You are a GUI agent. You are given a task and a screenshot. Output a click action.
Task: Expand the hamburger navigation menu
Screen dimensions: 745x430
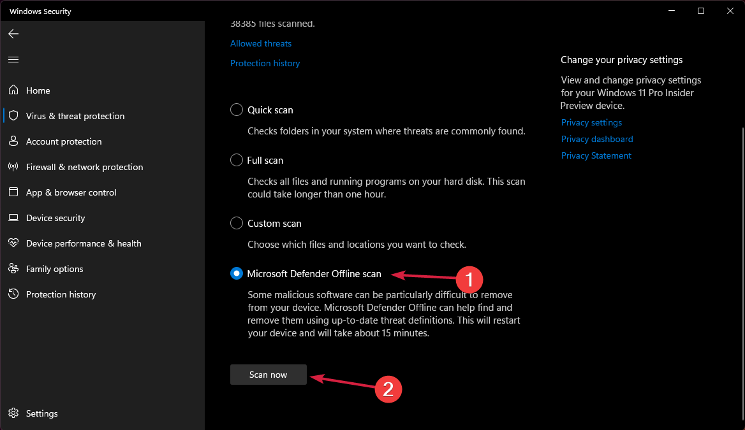pyautogui.click(x=13, y=59)
